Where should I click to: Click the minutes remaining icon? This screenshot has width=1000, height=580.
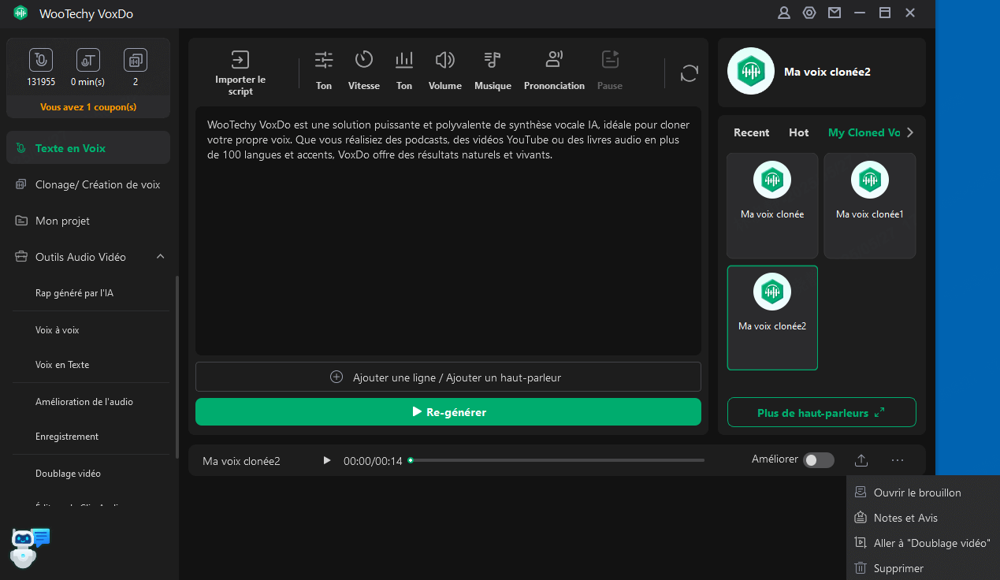click(x=87, y=60)
